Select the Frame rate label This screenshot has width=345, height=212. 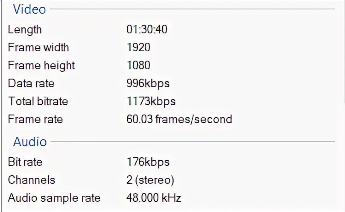[35, 119]
